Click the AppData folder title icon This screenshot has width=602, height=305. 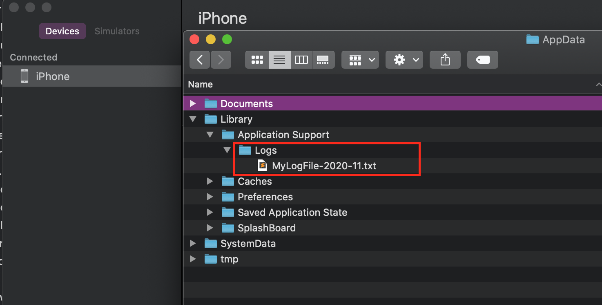coord(533,39)
